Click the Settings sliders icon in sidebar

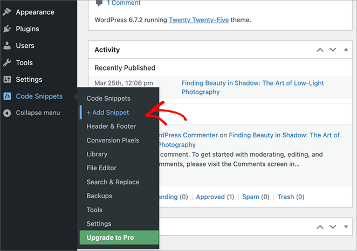pyautogui.click(x=7, y=80)
